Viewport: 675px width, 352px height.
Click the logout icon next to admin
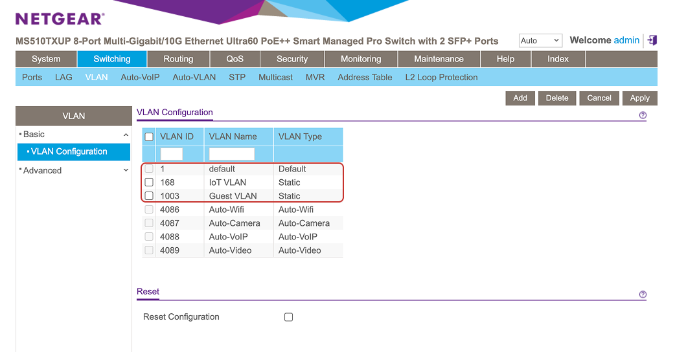[652, 40]
